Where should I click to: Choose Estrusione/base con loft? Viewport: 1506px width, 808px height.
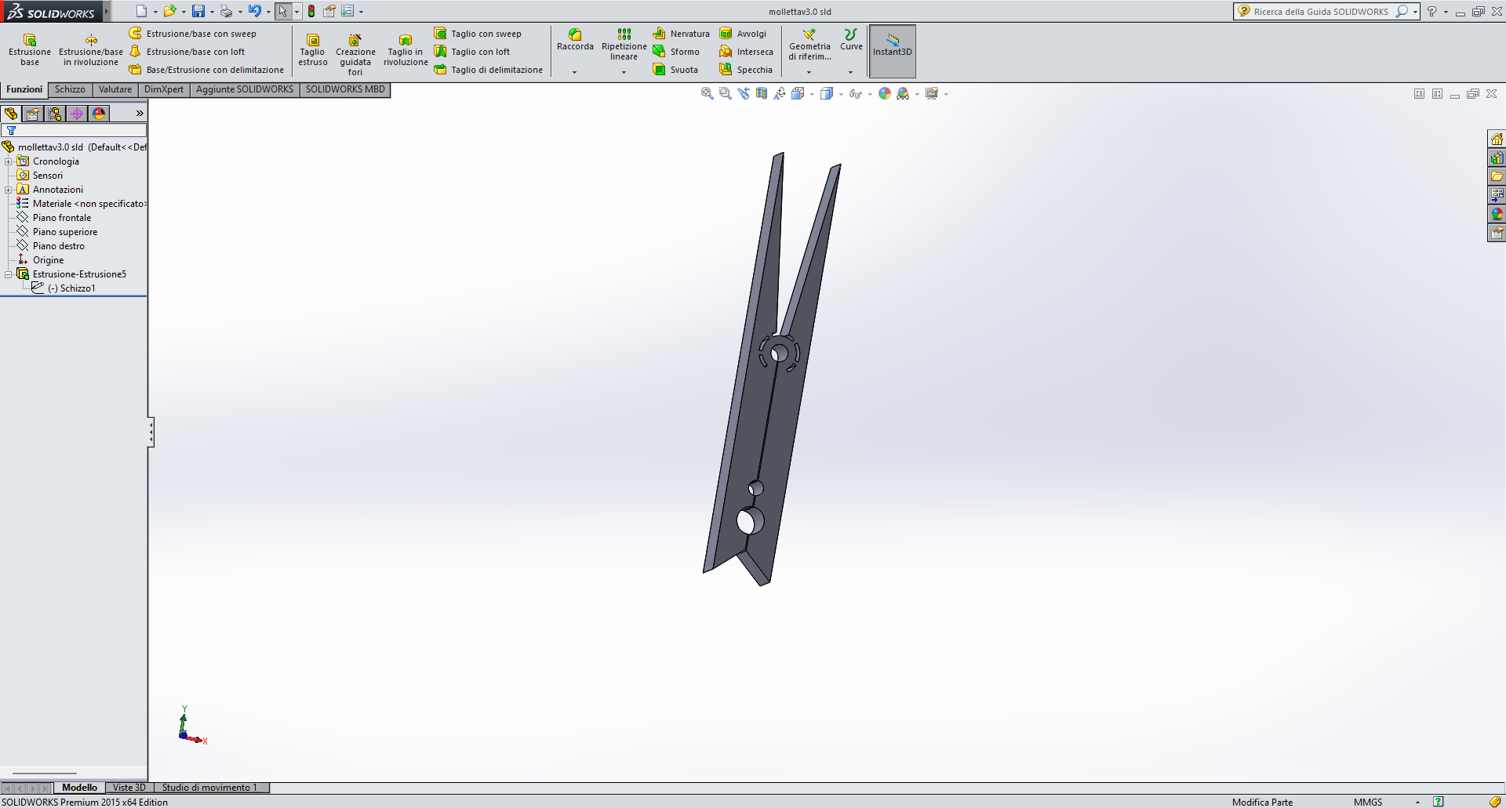click(187, 52)
